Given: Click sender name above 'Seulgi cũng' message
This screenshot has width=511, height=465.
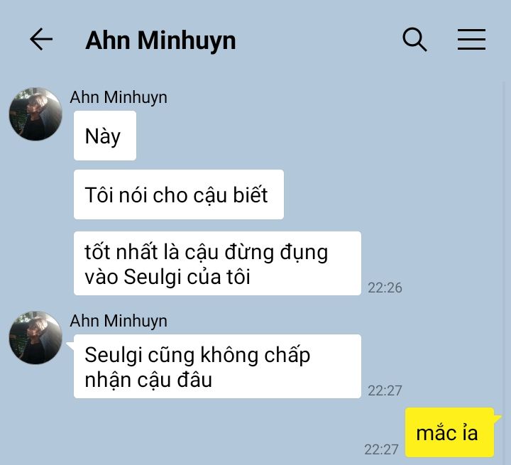Looking at the screenshot, I should tap(119, 321).
